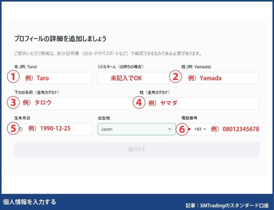Click the '姓 (例: Yamada)' label
Viewport: 274px width, 210px height.
tap(196, 67)
